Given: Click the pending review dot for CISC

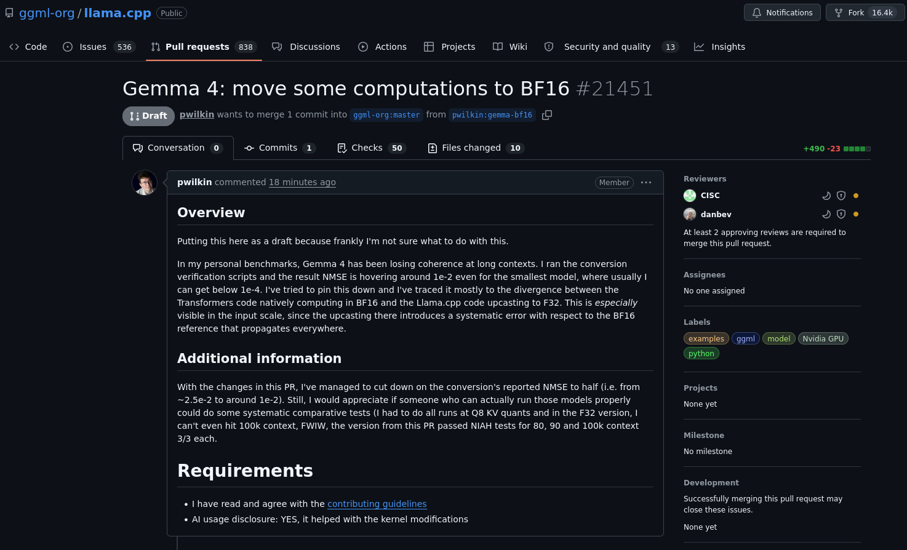Looking at the screenshot, I should pos(856,196).
